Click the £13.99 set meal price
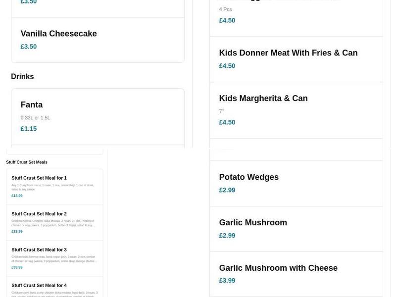The image size is (396, 297). [x=17, y=196]
